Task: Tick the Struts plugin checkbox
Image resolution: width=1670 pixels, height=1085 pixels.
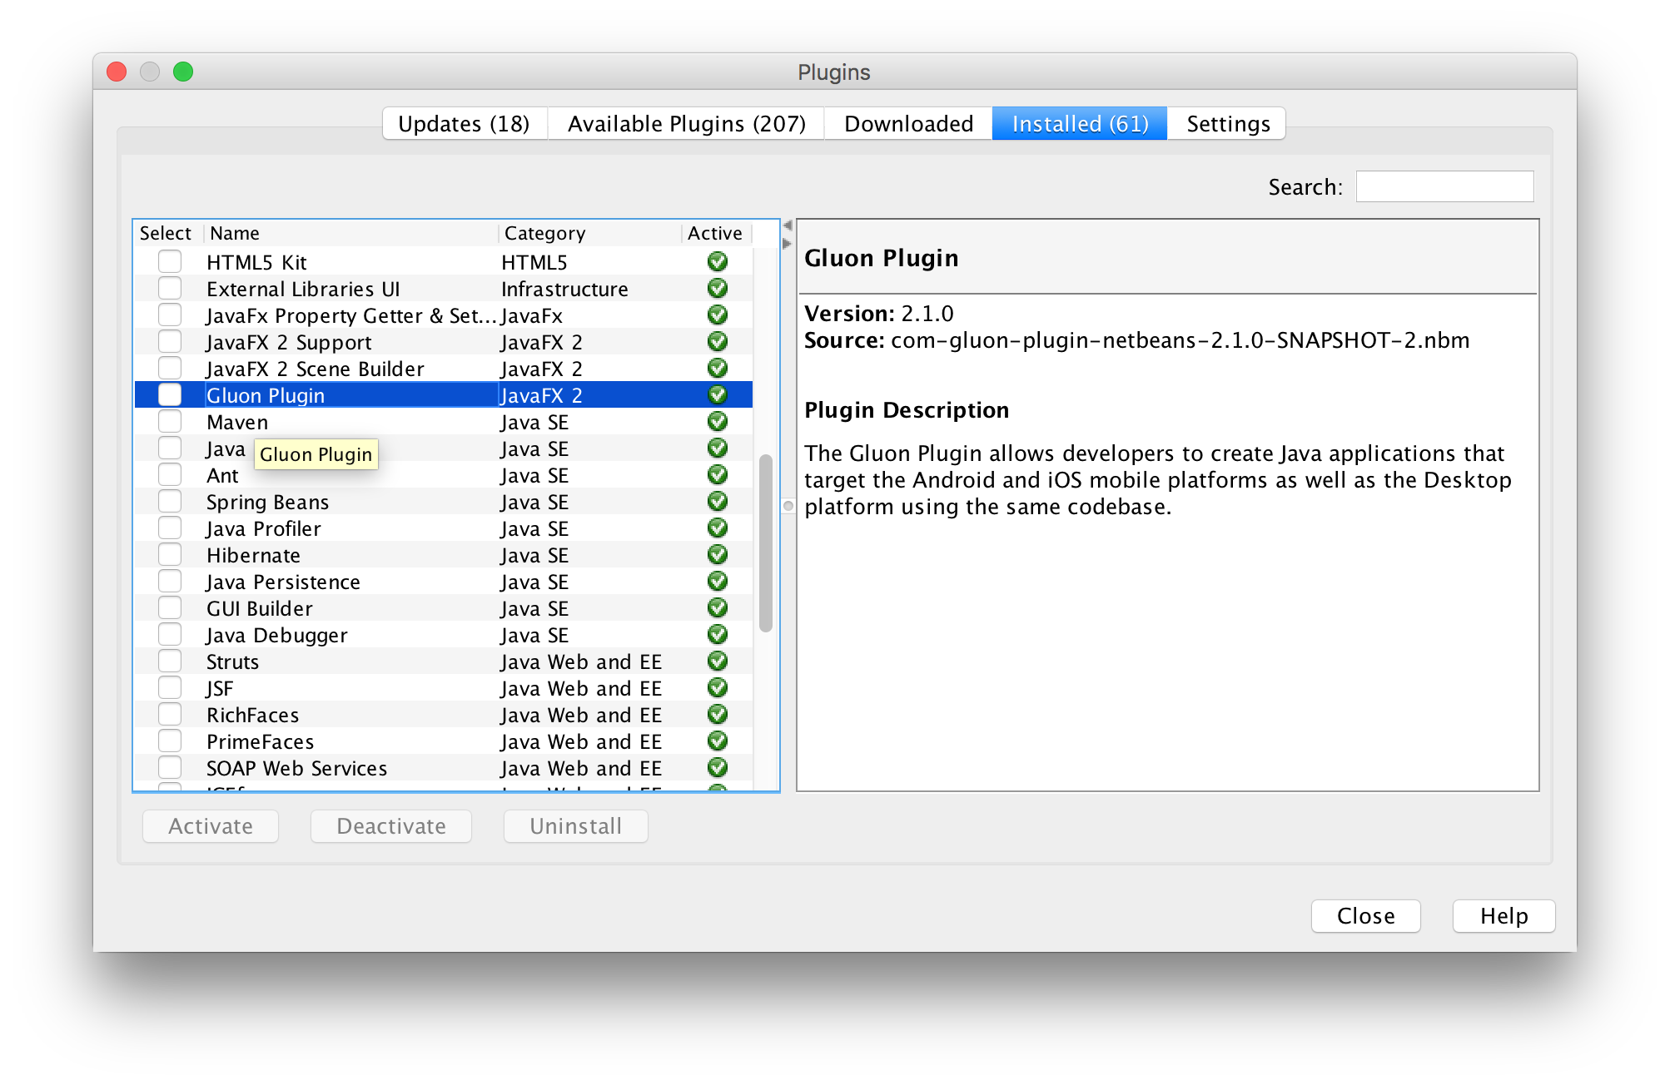Action: pos(170,661)
